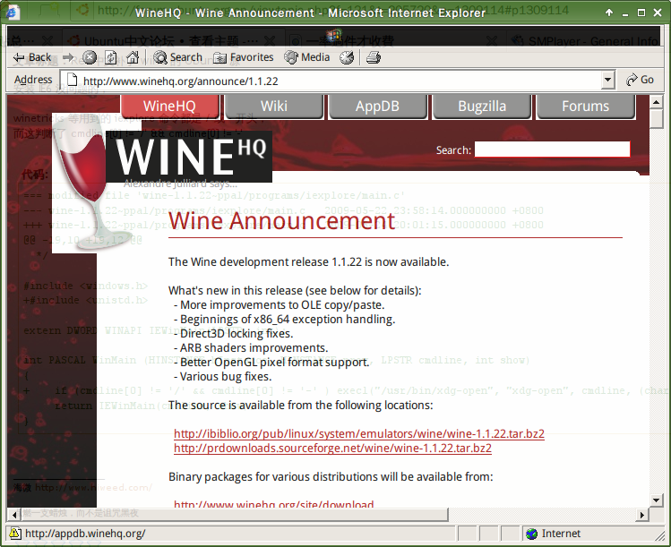Image resolution: width=671 pixels, height=547 pixels.
Task: Click the Forward arrow icon
Action: 68,57
